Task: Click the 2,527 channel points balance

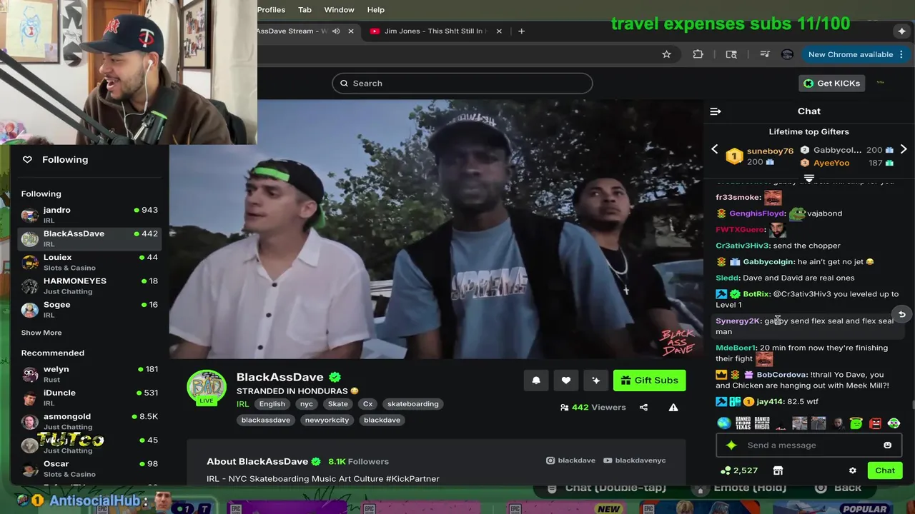Action: [739, 470]
